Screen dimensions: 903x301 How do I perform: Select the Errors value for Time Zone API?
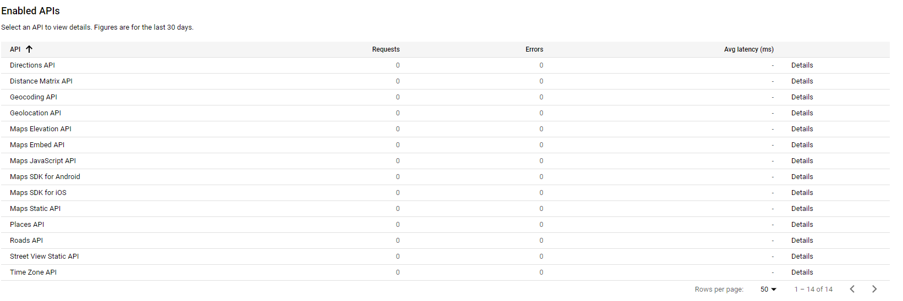pyautogui.click(x=541, y=272)
